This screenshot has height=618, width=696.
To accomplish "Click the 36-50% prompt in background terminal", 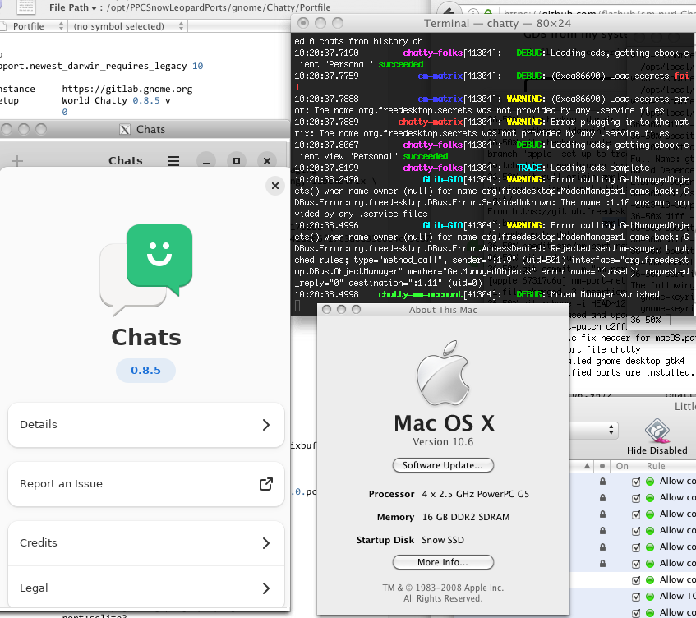I will (x=645, y=320).
